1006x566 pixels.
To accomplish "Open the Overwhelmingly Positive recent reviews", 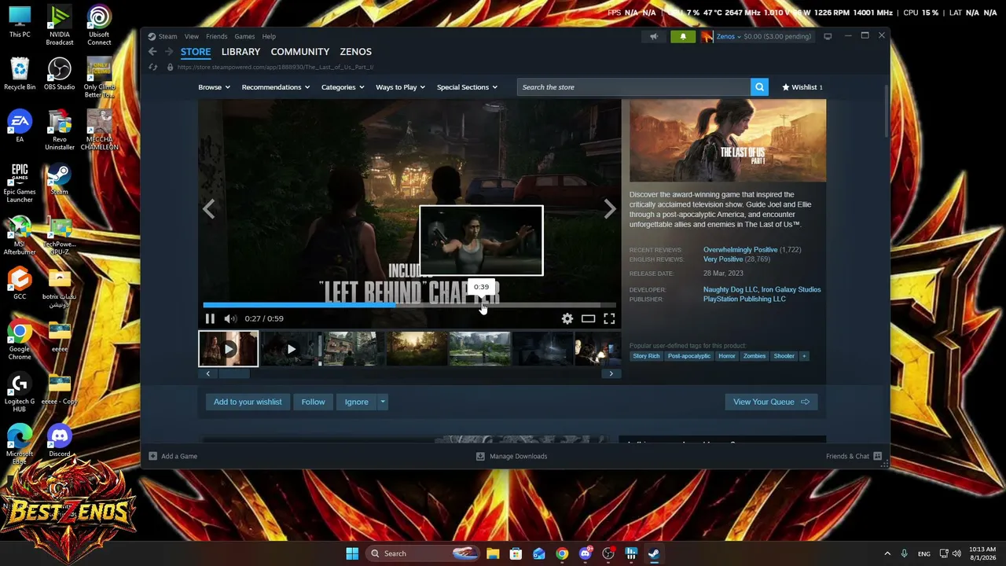I will (740, 250).
